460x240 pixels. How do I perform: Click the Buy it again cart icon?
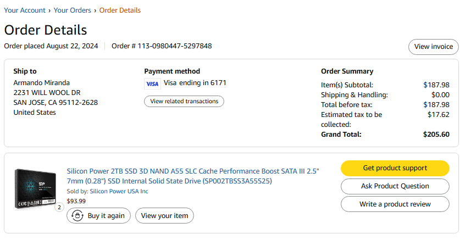click(77, 216)
